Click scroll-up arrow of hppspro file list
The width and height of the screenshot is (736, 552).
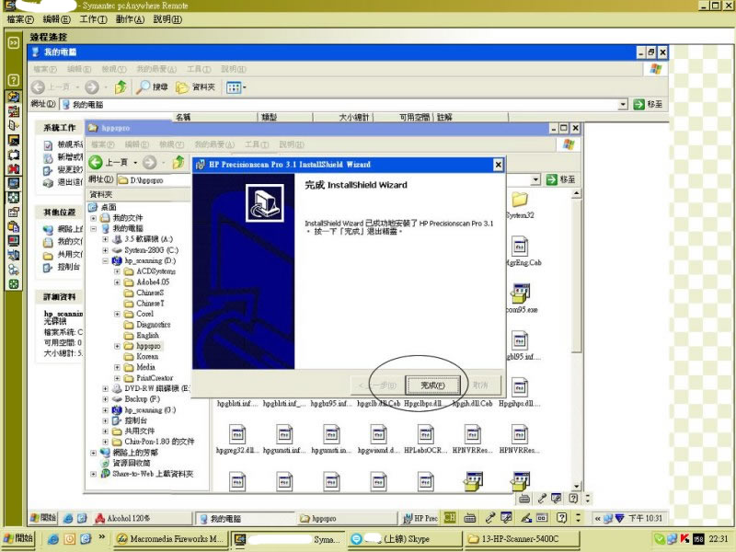click(577, 193)
